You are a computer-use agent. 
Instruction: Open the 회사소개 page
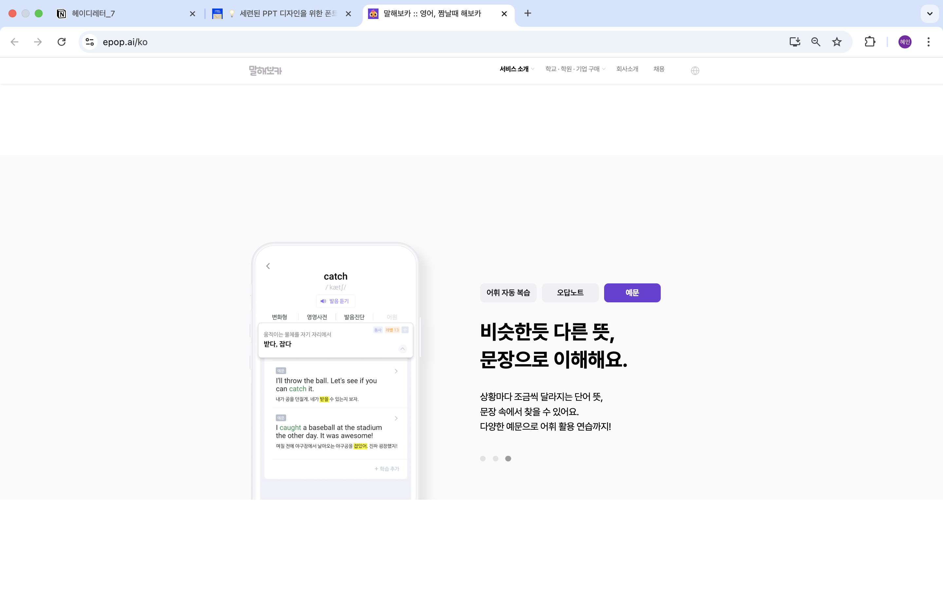627,69
